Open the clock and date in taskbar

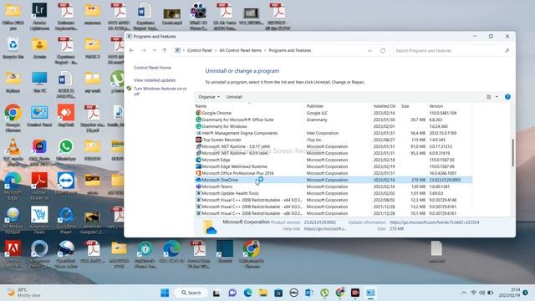[509, 293]
